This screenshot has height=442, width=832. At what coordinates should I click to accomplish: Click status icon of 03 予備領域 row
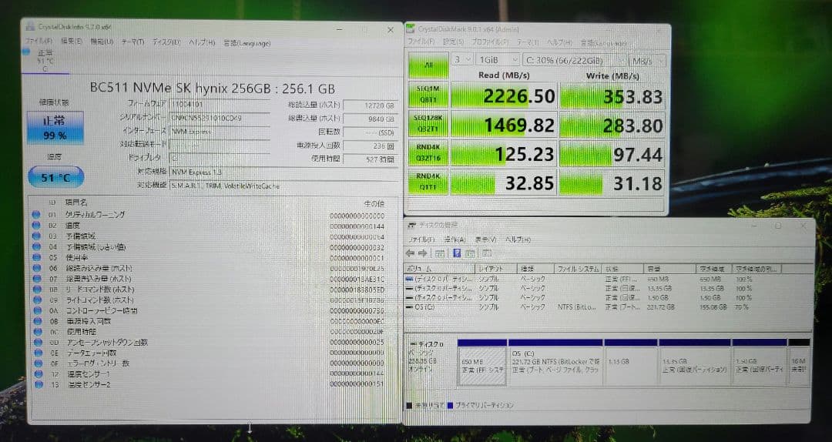(x=36, y=236)
